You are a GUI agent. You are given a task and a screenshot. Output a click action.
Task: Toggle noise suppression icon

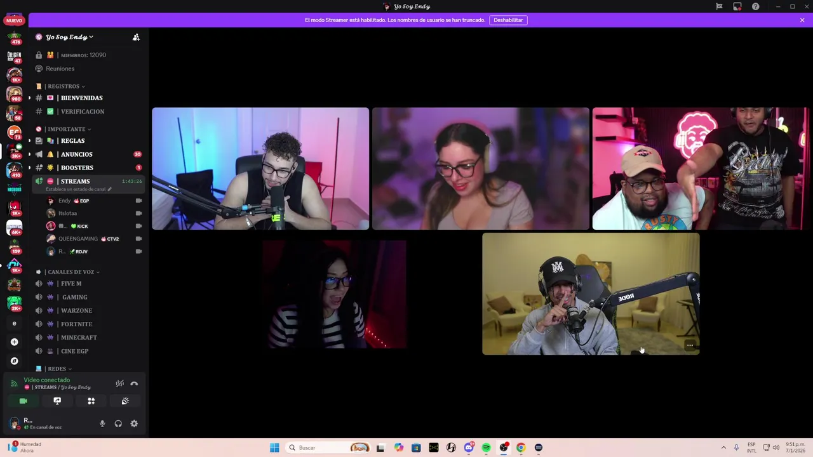[x=119, y=383]
